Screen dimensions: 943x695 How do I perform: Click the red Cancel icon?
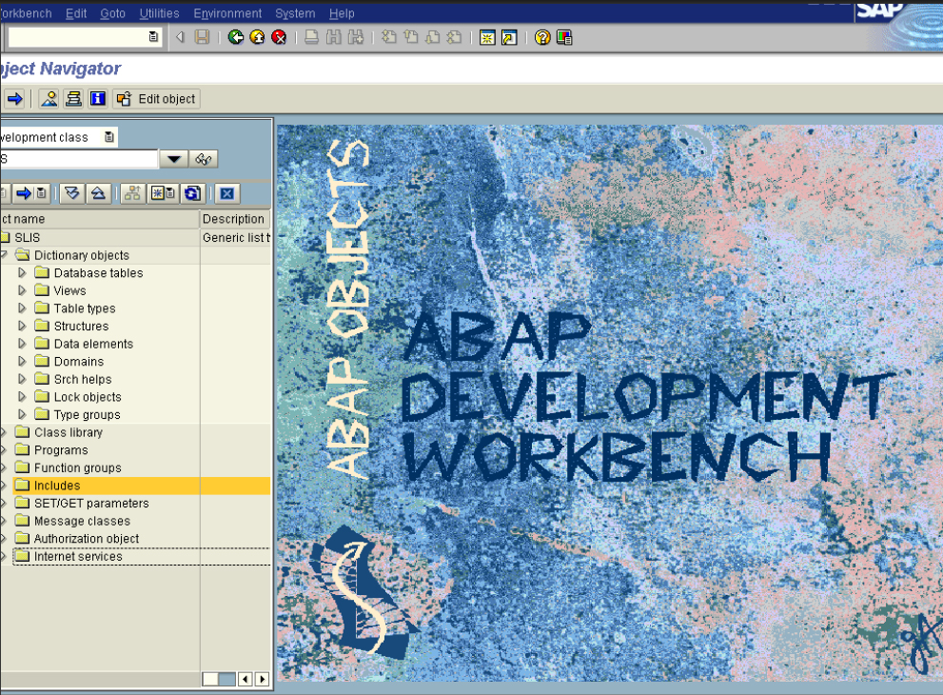click(x=279, y=37)
